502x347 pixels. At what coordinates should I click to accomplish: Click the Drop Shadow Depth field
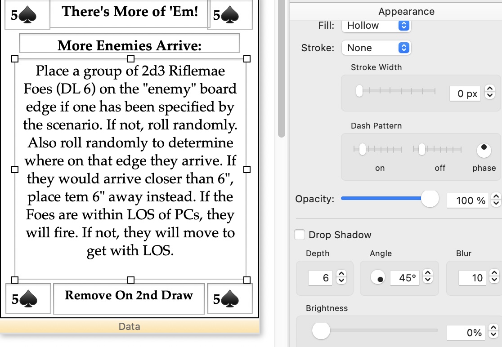[320, 278]
